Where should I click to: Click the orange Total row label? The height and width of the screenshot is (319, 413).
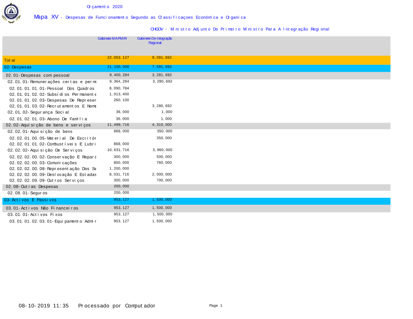coord(10,60)
